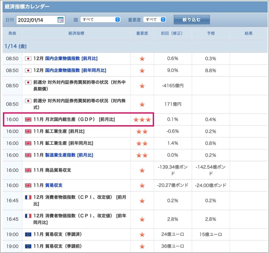Open 製造業生産指数 [前月比] link
The image size is (269, 253).
coord(69,155)
